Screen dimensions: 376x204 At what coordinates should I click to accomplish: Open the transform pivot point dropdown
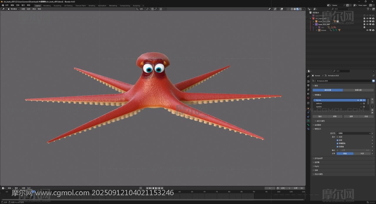pos(147,9)
